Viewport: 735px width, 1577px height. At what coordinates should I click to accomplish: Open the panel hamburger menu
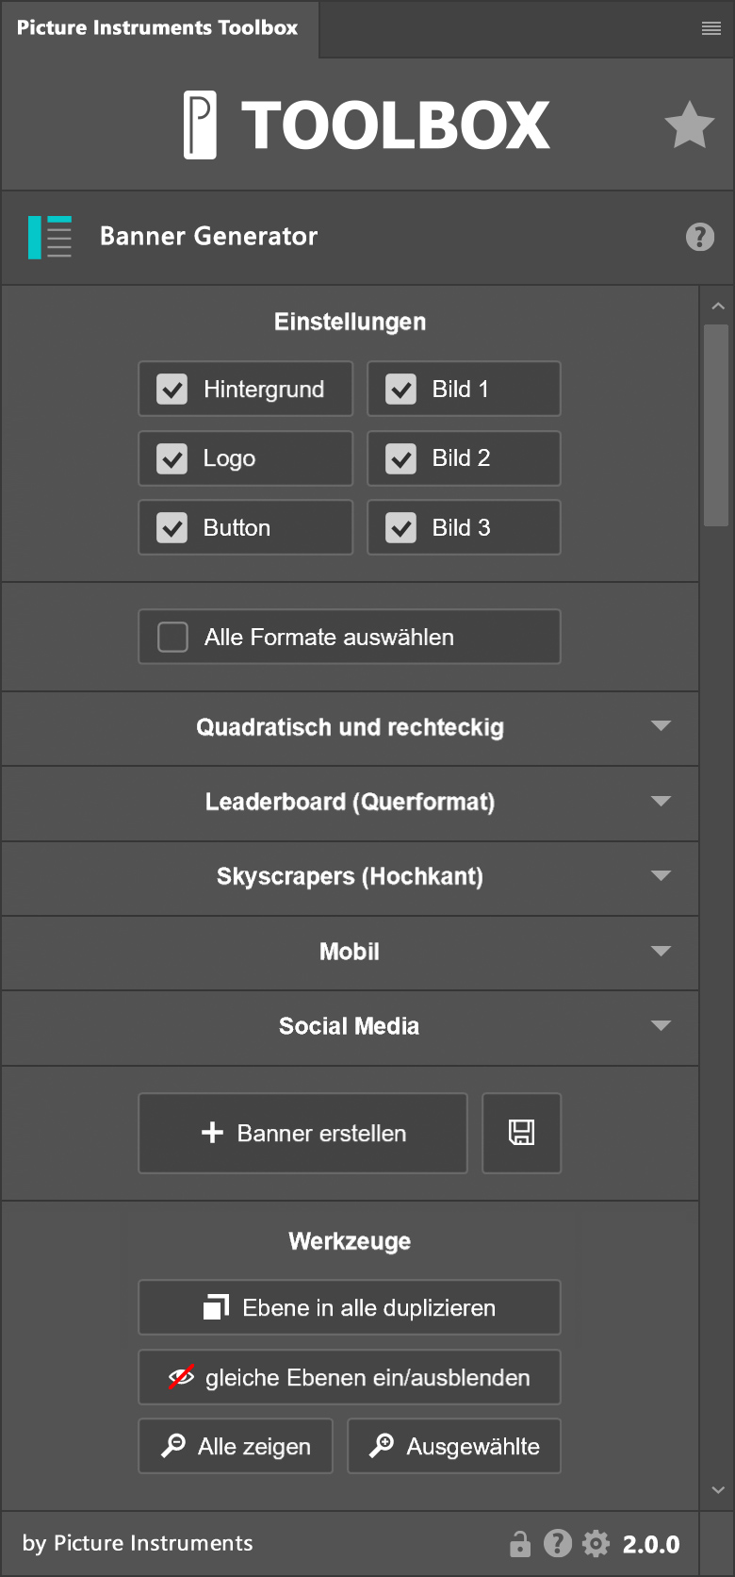(x=711, y=28)
